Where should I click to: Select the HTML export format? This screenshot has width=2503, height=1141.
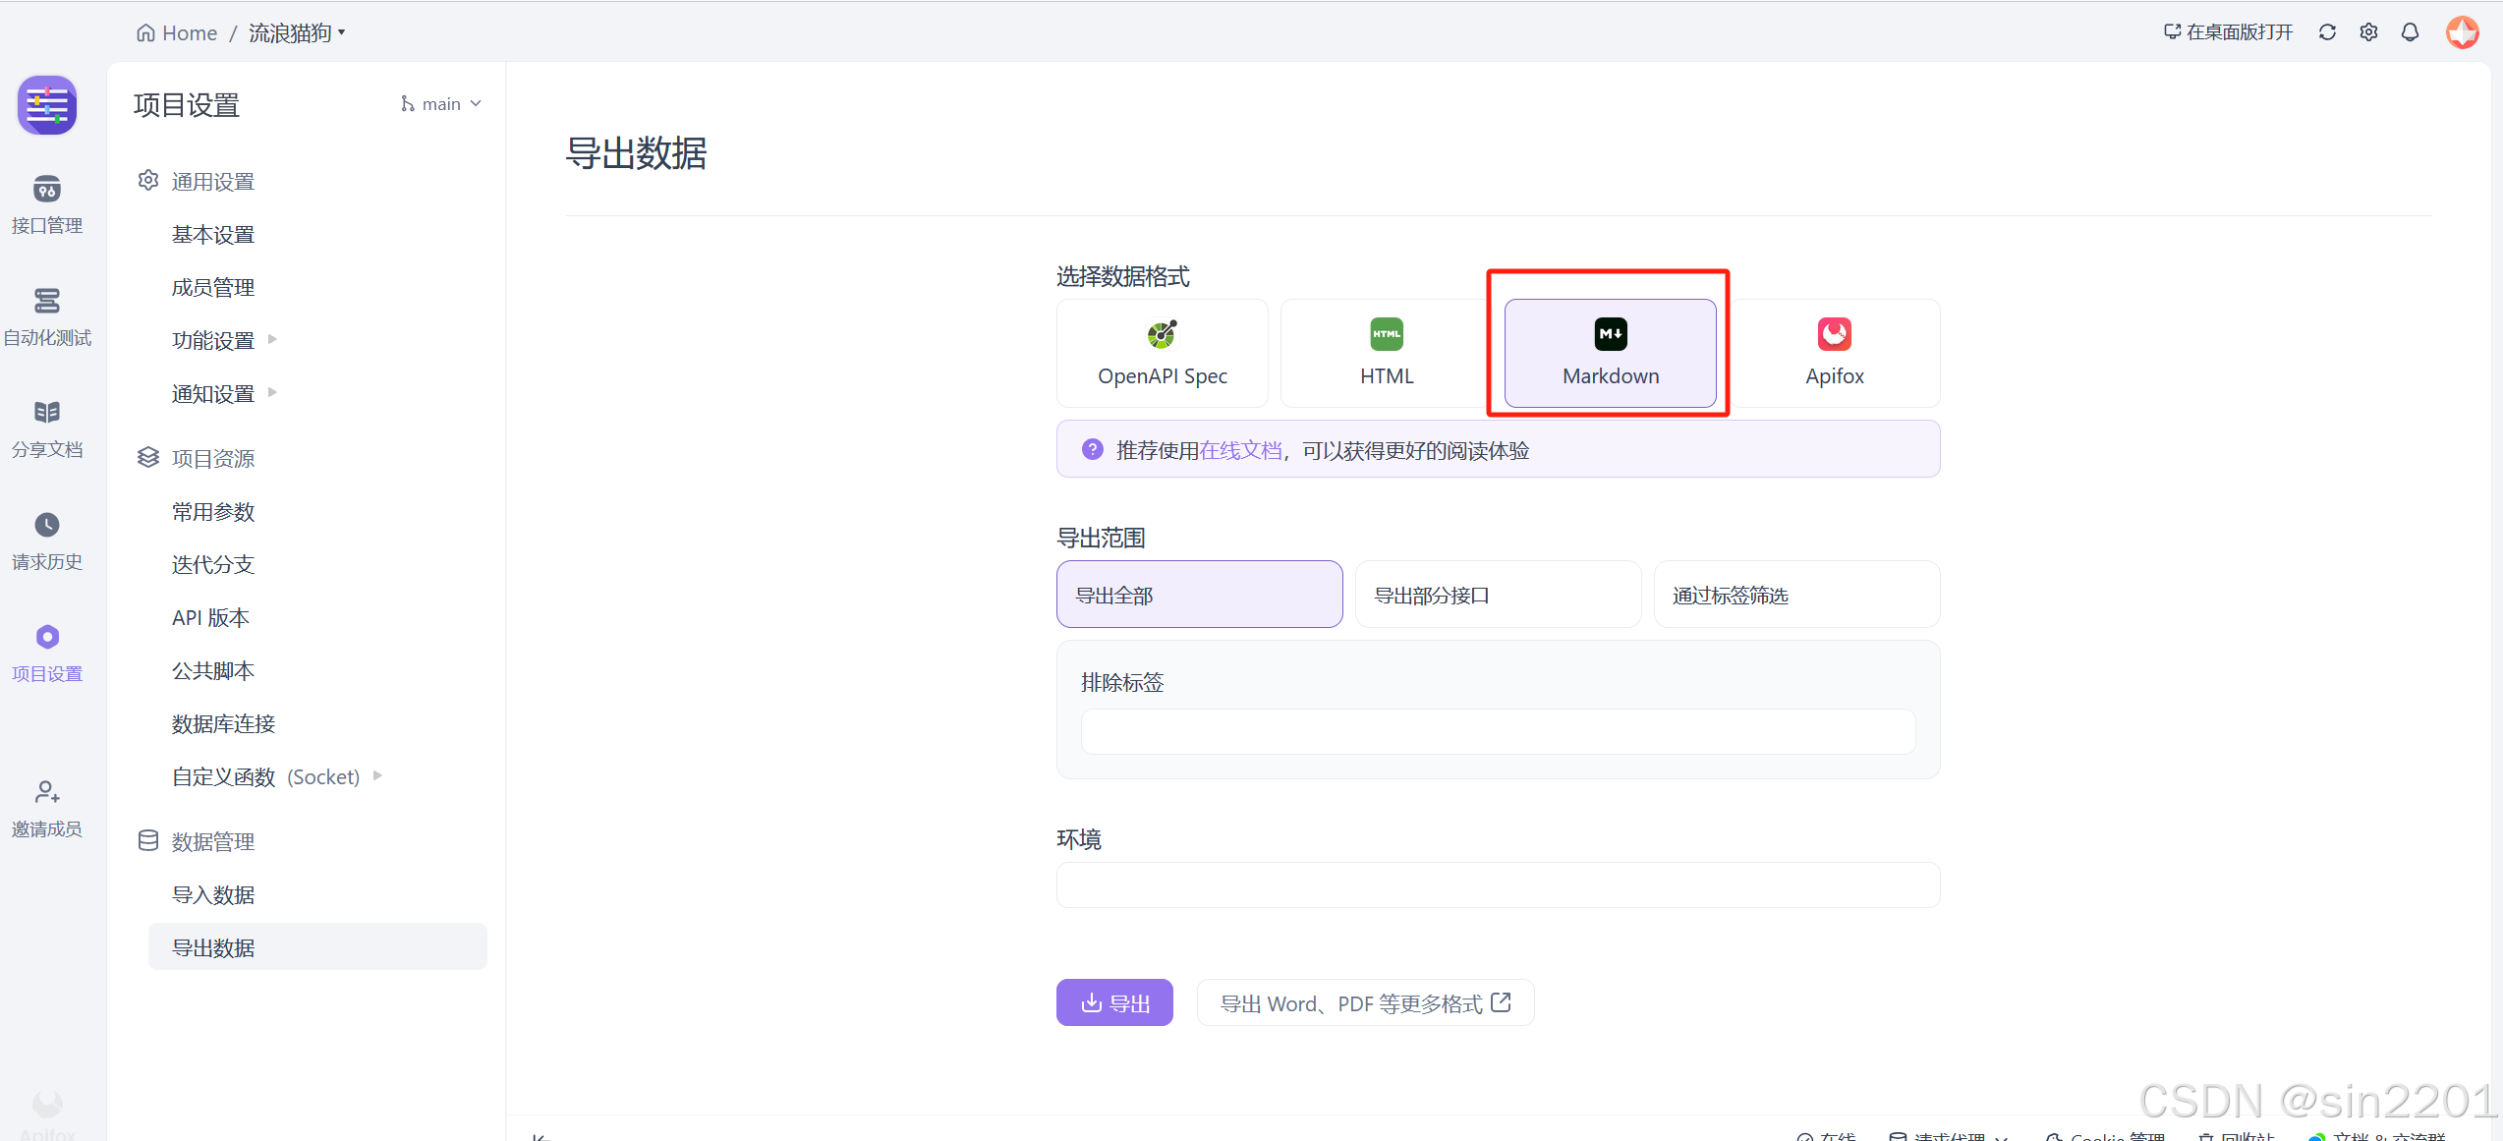pos(1386,354)
